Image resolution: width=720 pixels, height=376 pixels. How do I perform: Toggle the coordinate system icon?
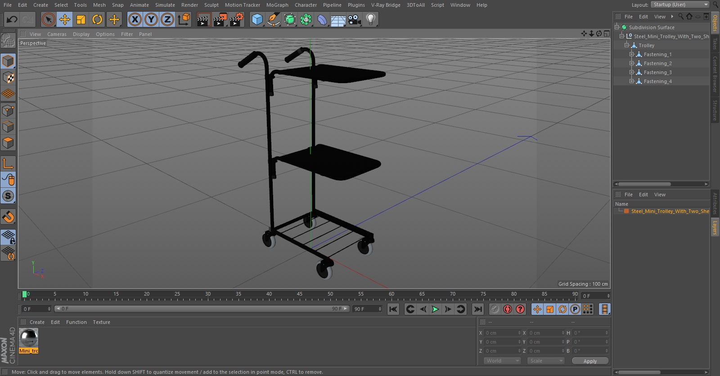pyautogui.click(x=184, y=19)
